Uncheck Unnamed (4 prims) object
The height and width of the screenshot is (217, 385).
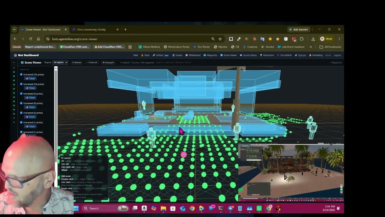(21, 94)
